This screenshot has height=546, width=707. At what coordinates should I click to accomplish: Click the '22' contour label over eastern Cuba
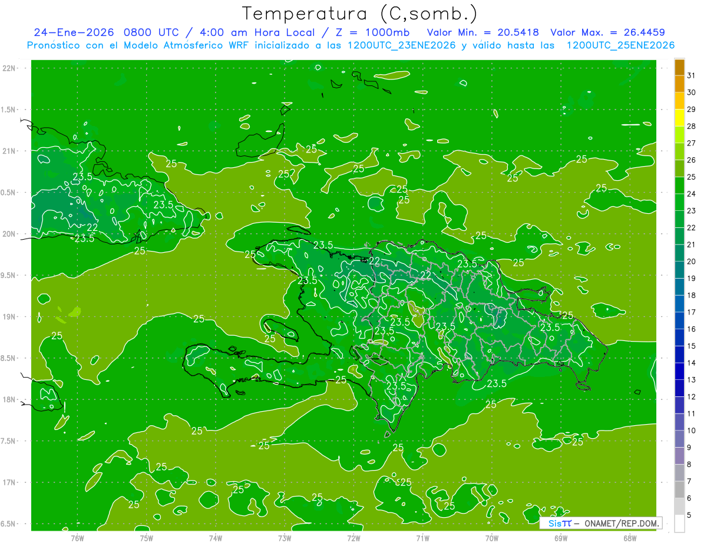coord(92,227)
